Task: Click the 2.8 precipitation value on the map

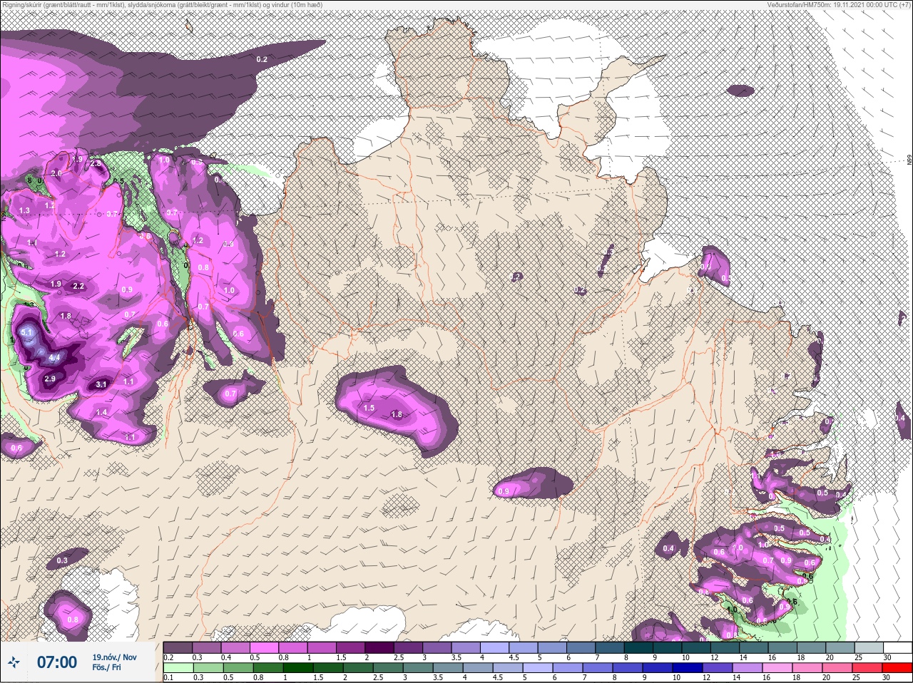Action: pos(96,163)
